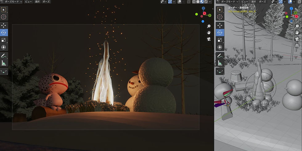Pick the Measure tool in left viewport
This screenshot has height=151, width=302.
click(x=4, y=63)
